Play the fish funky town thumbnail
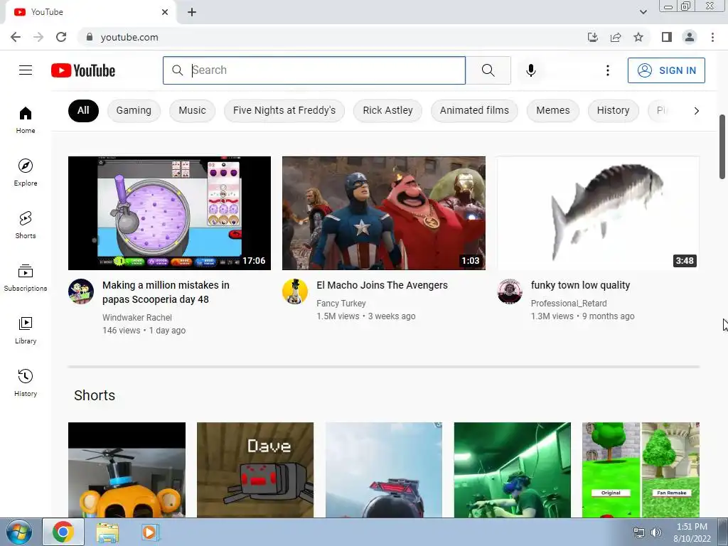Screen dimensions: 728x546 tap(598, 213)
